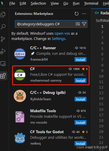
Task: Follow the open-vsx link
Action: (62, 34)
